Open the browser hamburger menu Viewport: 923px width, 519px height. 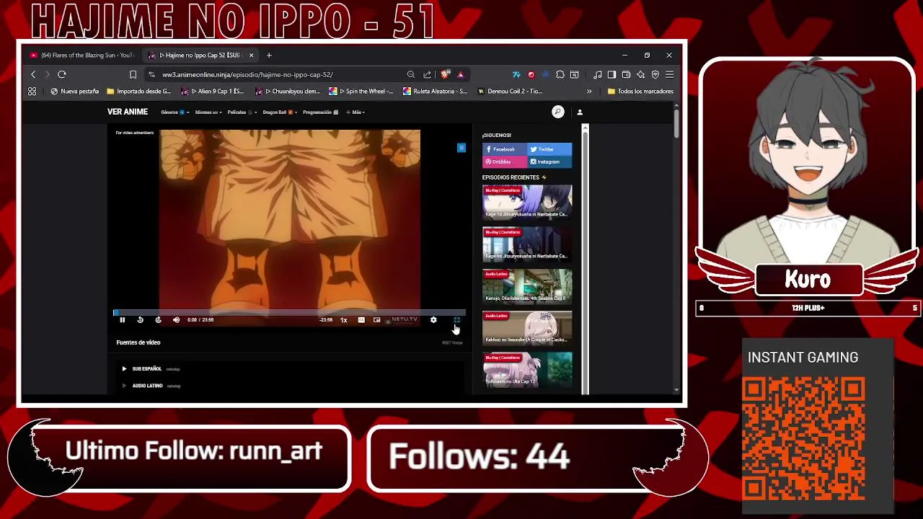[669, 74]
